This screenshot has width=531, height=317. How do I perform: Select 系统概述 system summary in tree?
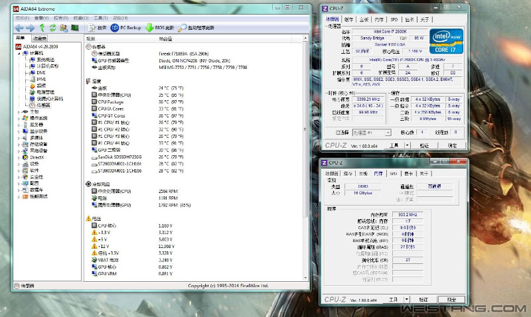(x=42, y=60)
